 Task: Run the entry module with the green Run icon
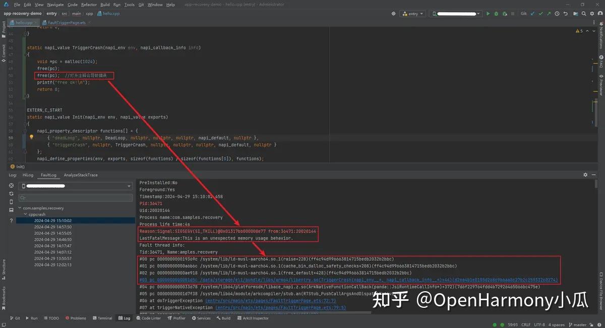tap(488, 14)
